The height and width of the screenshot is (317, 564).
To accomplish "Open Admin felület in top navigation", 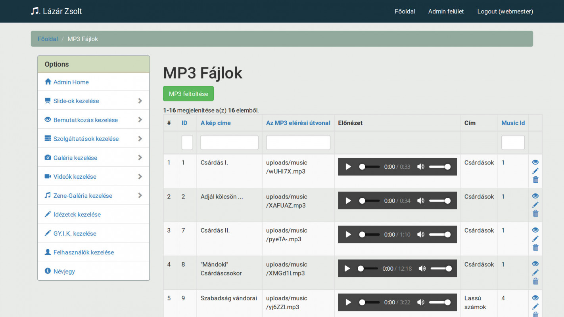I will [446, 11].
